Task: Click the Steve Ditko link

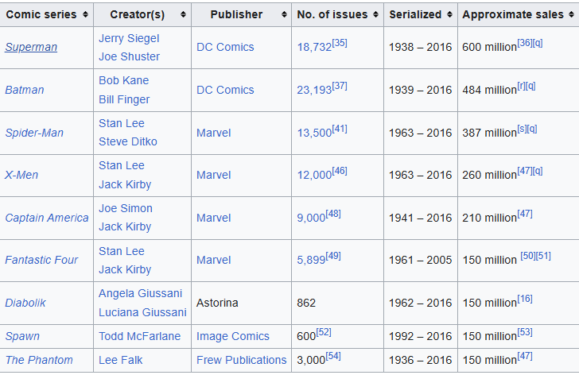Action: pos(128,141)
